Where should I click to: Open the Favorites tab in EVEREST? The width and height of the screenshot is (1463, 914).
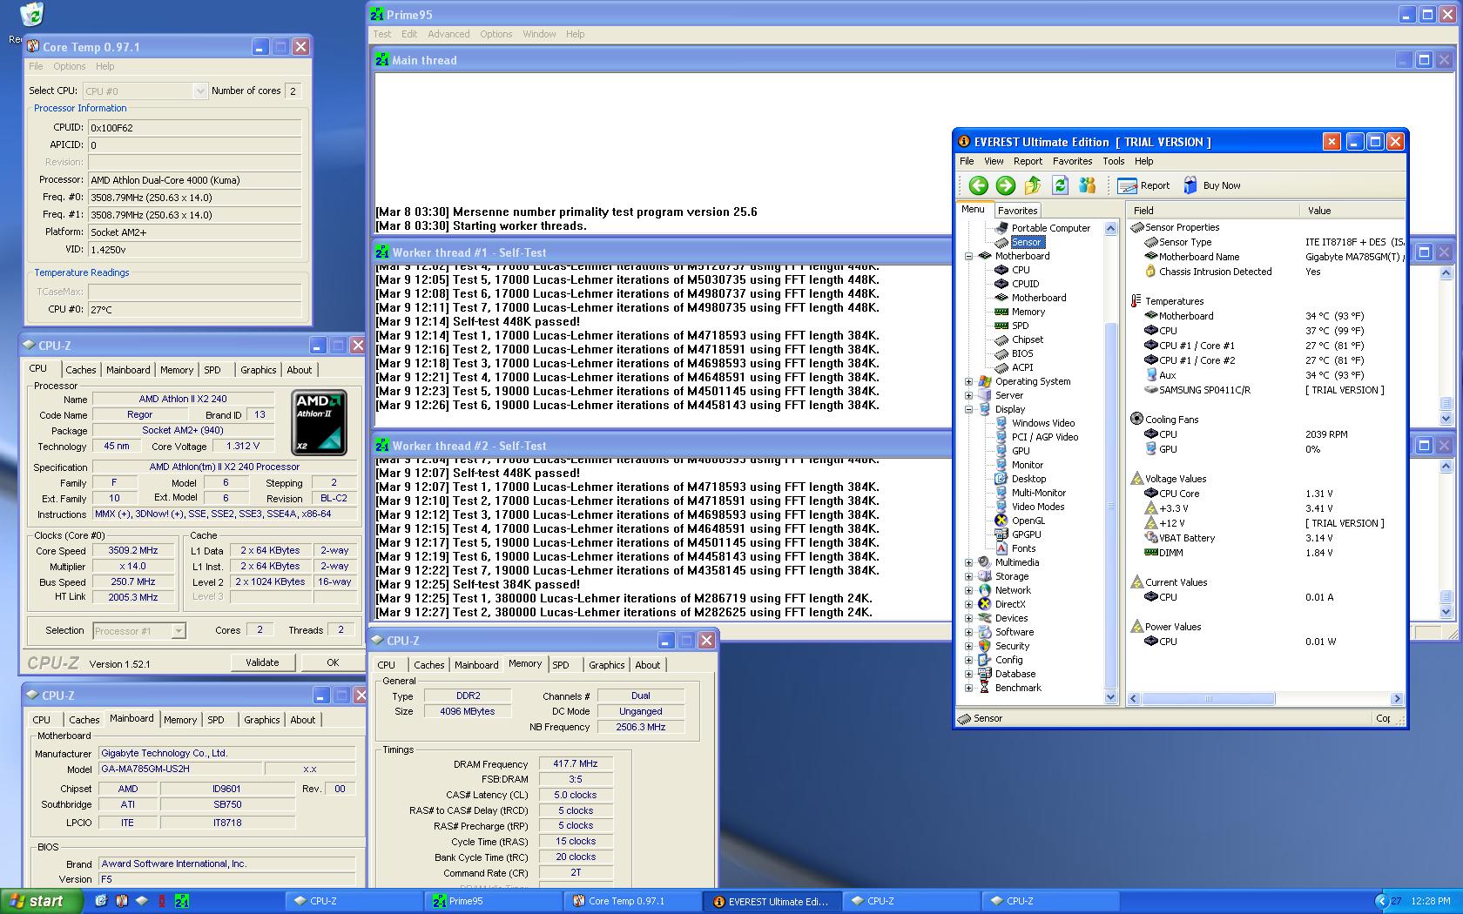(x=1017, y=211)
